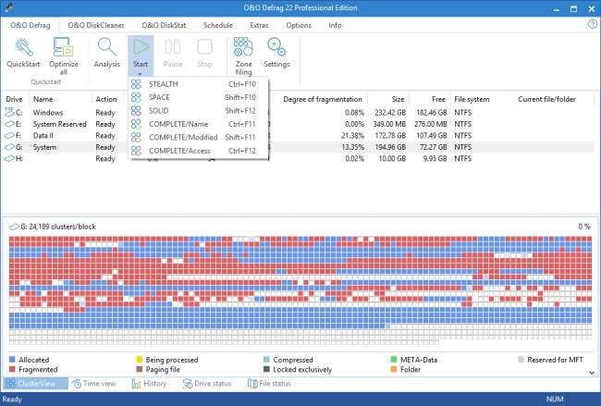The width and height of the screenshot is (601, 406).
Task: Sort by Current file/folder column
Action: [546, 99]
